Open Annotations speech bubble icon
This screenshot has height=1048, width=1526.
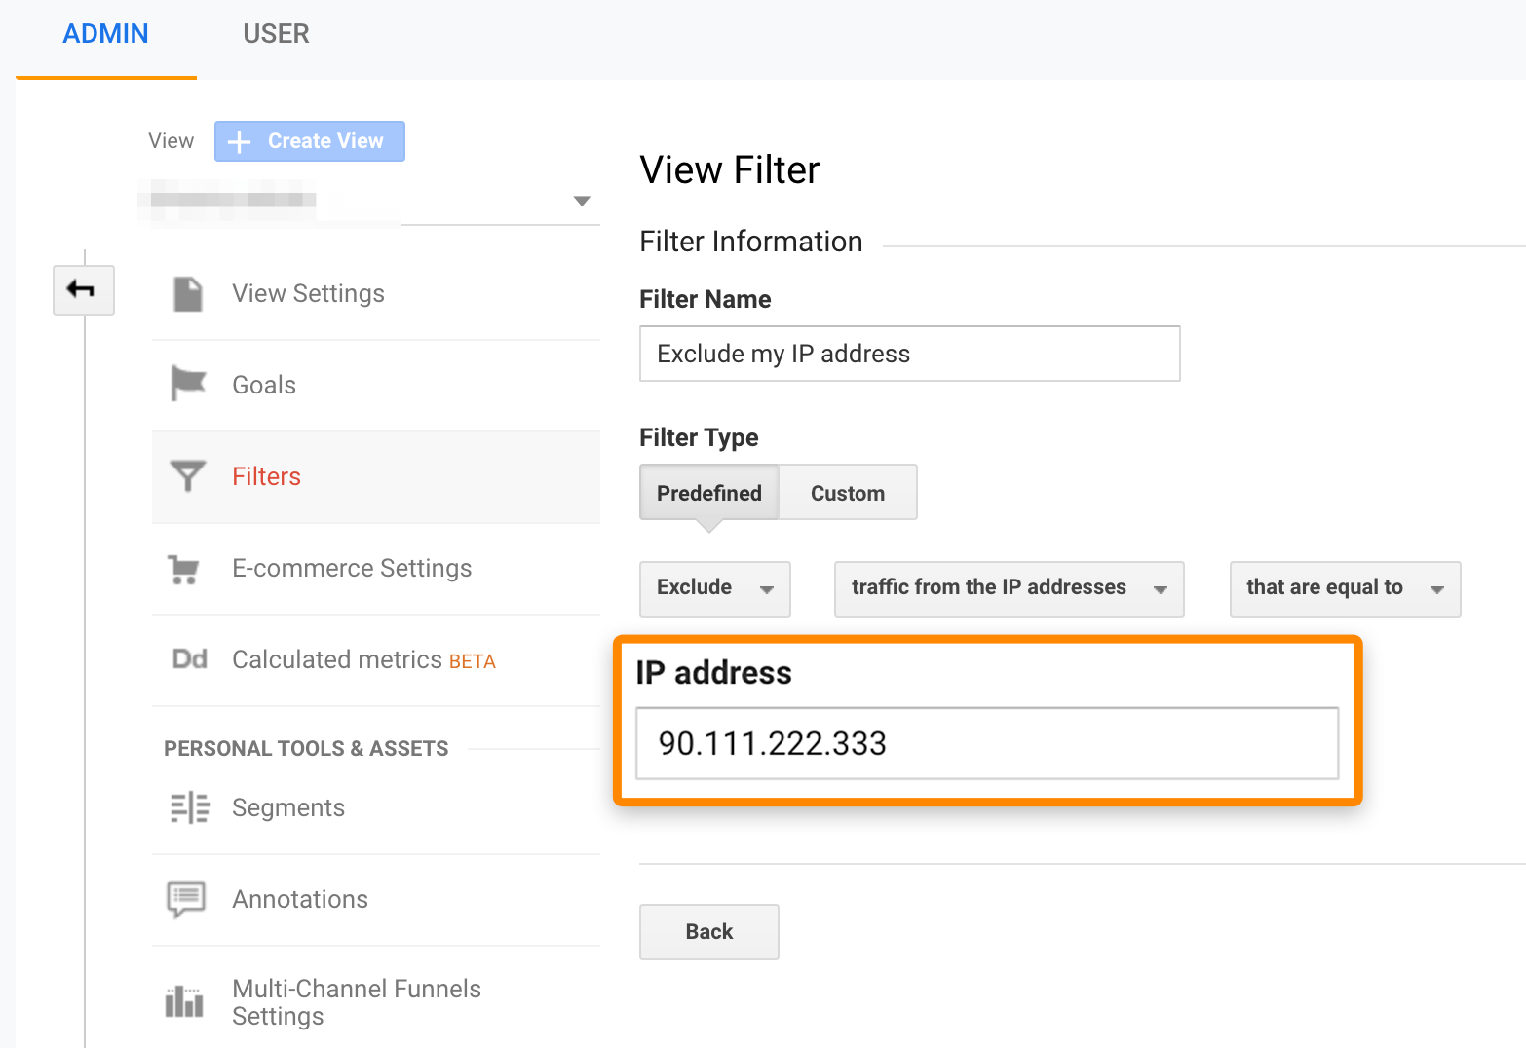click(186, 899)
